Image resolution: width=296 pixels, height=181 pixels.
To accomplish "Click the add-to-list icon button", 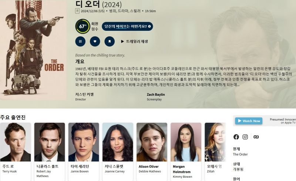I will [x=80, y=41].
